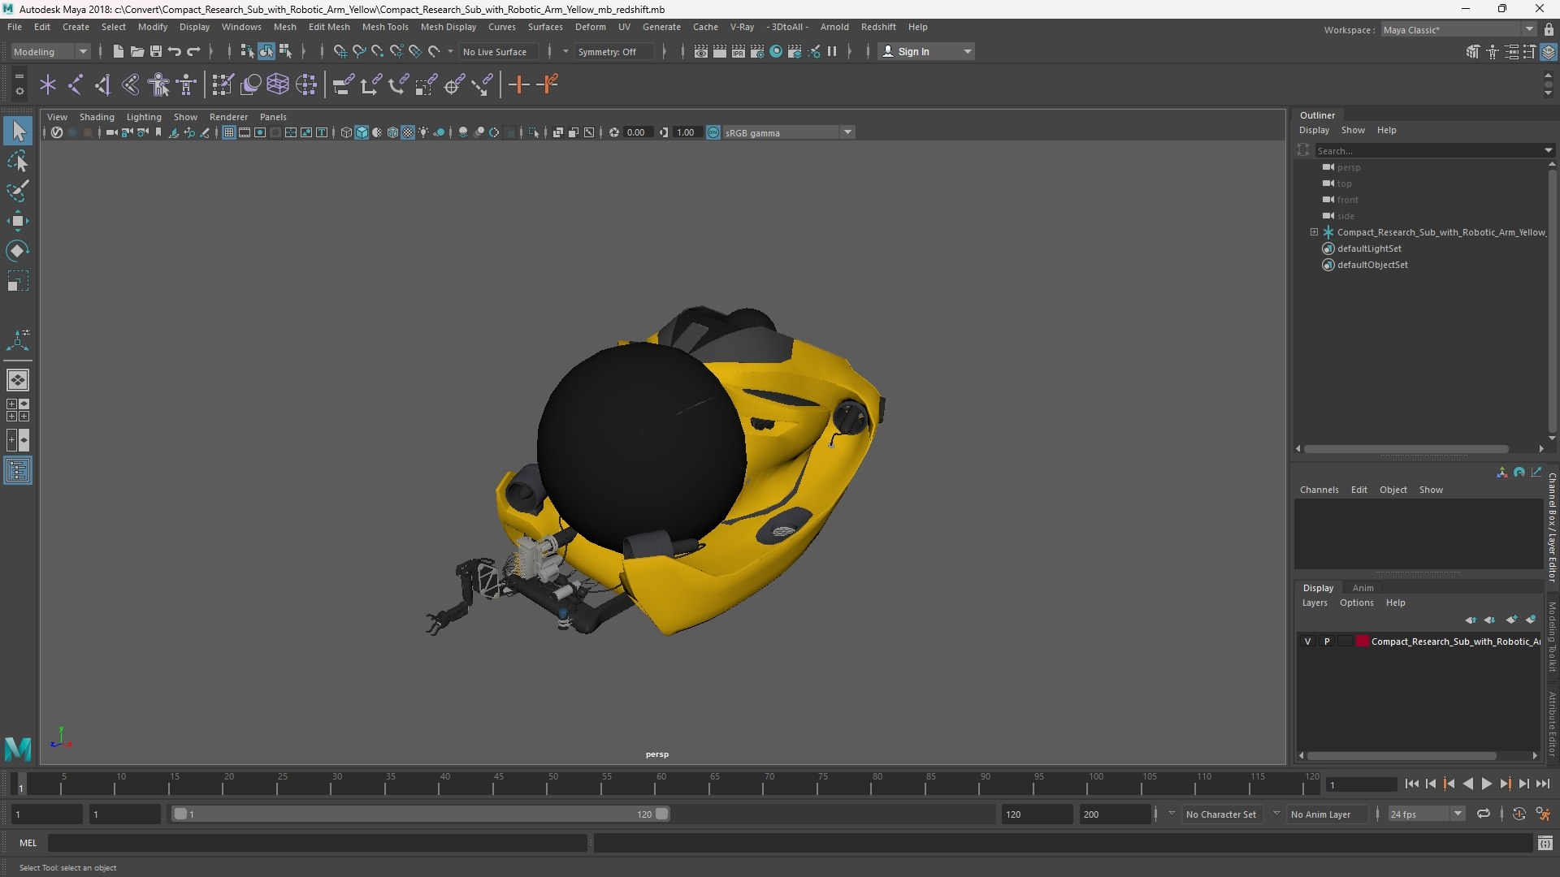Toggle layer playback P box

pyautogui.click(x=1327, y=642)
